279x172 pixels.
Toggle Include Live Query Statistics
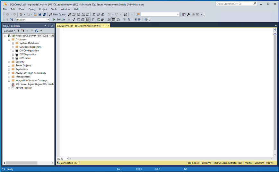tap(98, 20)
